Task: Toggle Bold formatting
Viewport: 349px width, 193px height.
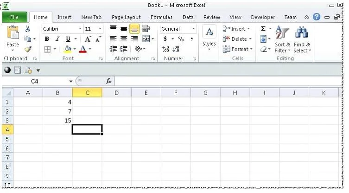Action: pos(47,39)
